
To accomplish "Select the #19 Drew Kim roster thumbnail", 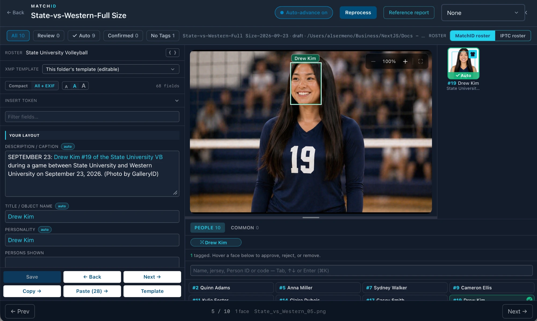I will click(463, 64).
